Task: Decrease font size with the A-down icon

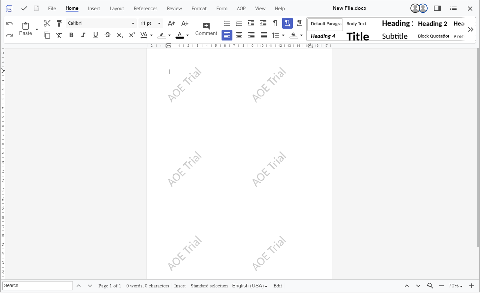Action: 185,23
